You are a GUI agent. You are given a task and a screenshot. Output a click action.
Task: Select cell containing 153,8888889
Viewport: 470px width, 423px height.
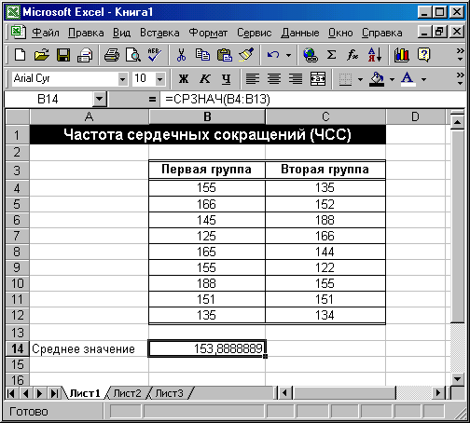pos(207,348)
